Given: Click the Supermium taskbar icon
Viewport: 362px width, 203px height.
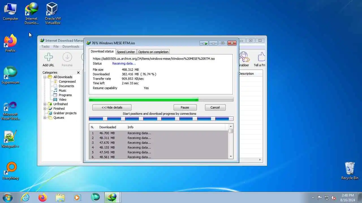Looking at the screenshot, I should (x=95, y=197).
